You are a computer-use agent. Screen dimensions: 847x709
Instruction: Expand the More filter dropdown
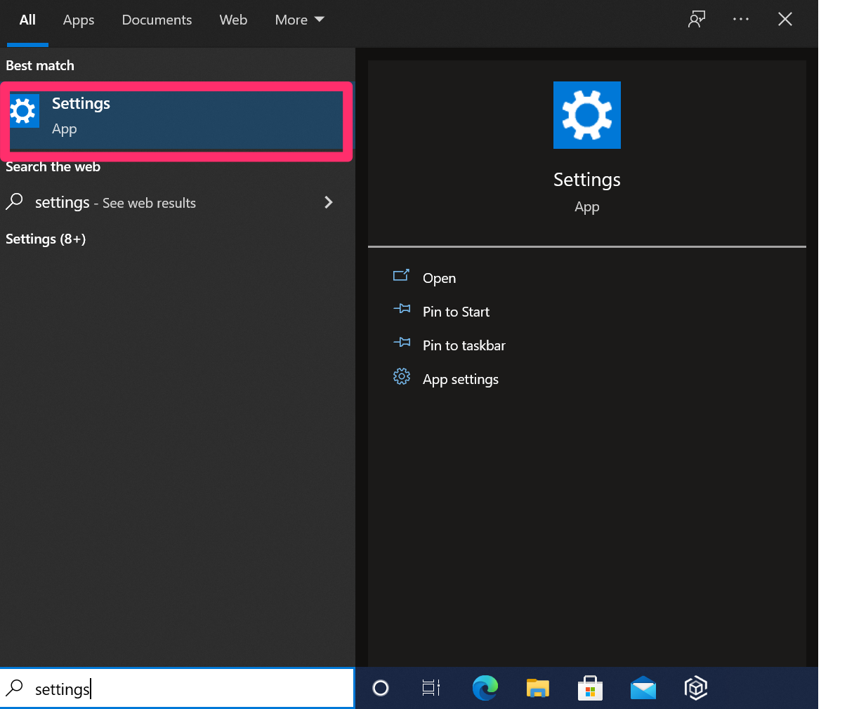coord(300,20)
